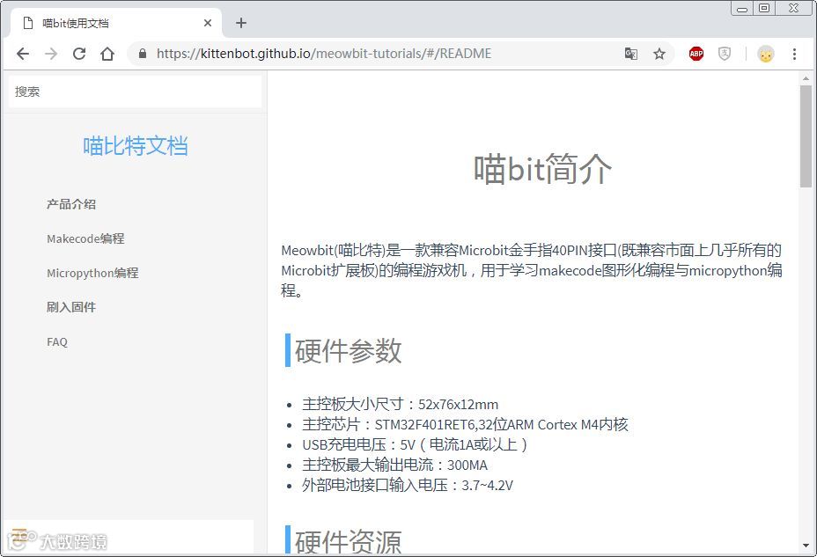Click the page vertical scrollbar thumb
The width and height of the screenshot is (817, 557).
pos(806,136)
